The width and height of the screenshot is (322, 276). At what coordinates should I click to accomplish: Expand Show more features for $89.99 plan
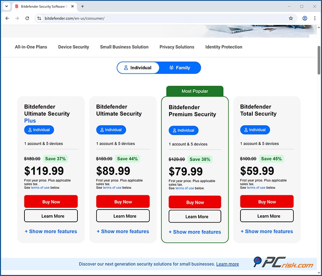[123, 232]
